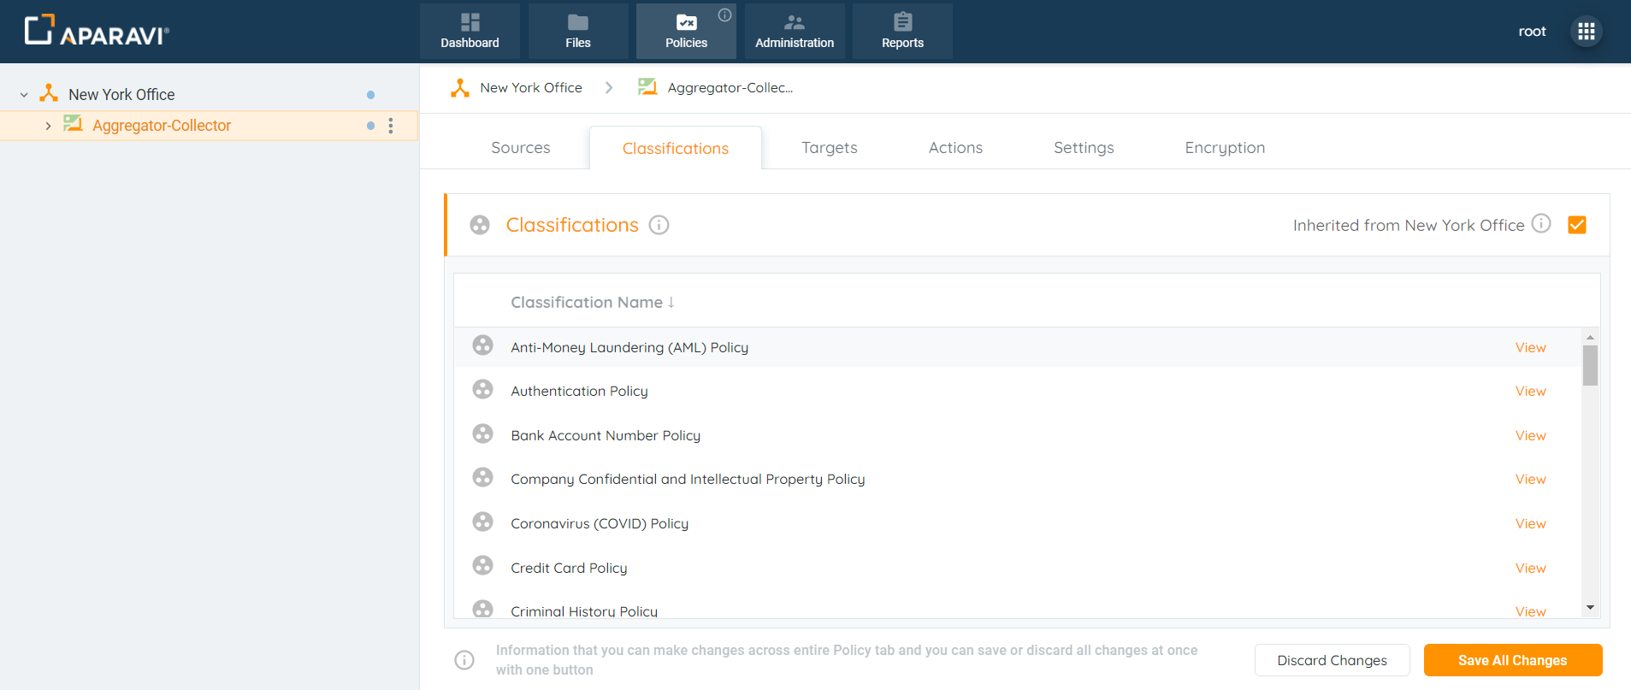Click info icon next to Inherited from New York Office
This screenshot has width=1631, height=690.
point(1540,223)
